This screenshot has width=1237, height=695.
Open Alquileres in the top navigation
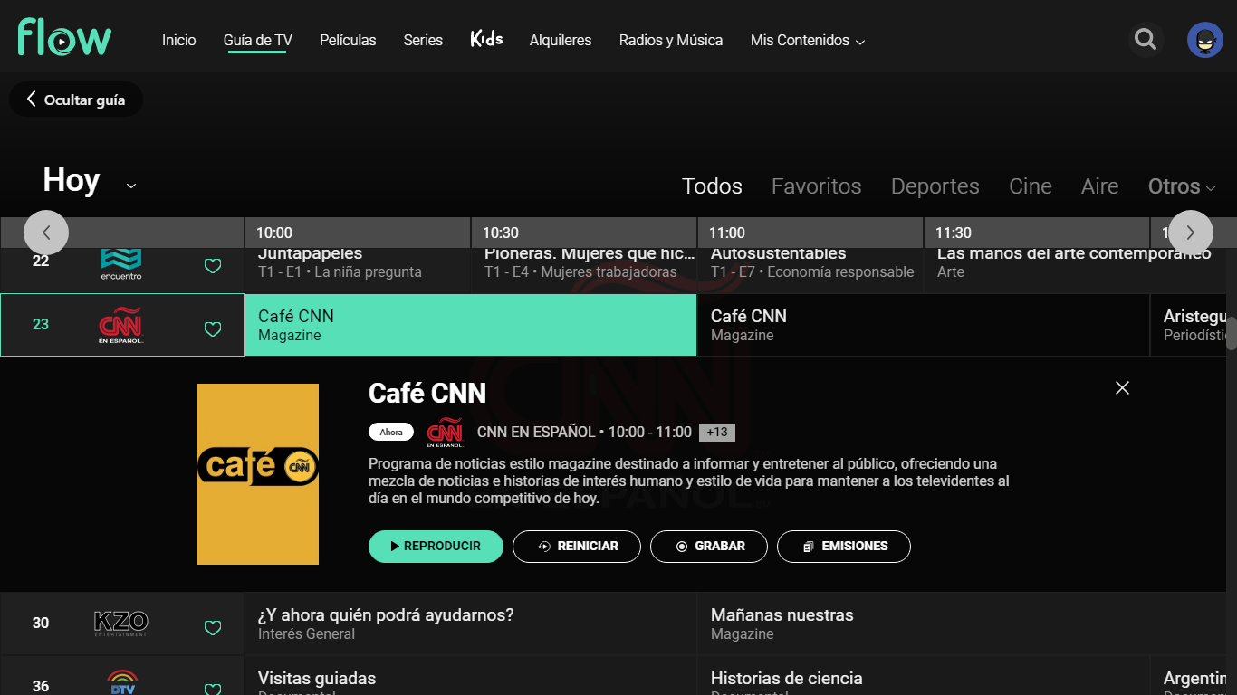tap(561, 40)
